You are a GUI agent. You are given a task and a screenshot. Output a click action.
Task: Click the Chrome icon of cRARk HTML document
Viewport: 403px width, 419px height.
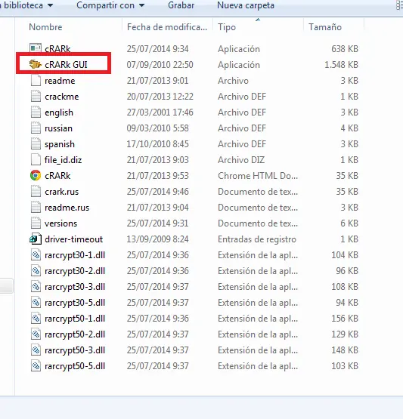(36, 176)
